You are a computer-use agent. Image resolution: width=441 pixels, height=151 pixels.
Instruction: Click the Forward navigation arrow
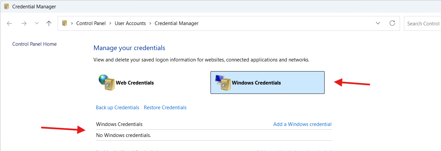24,23
